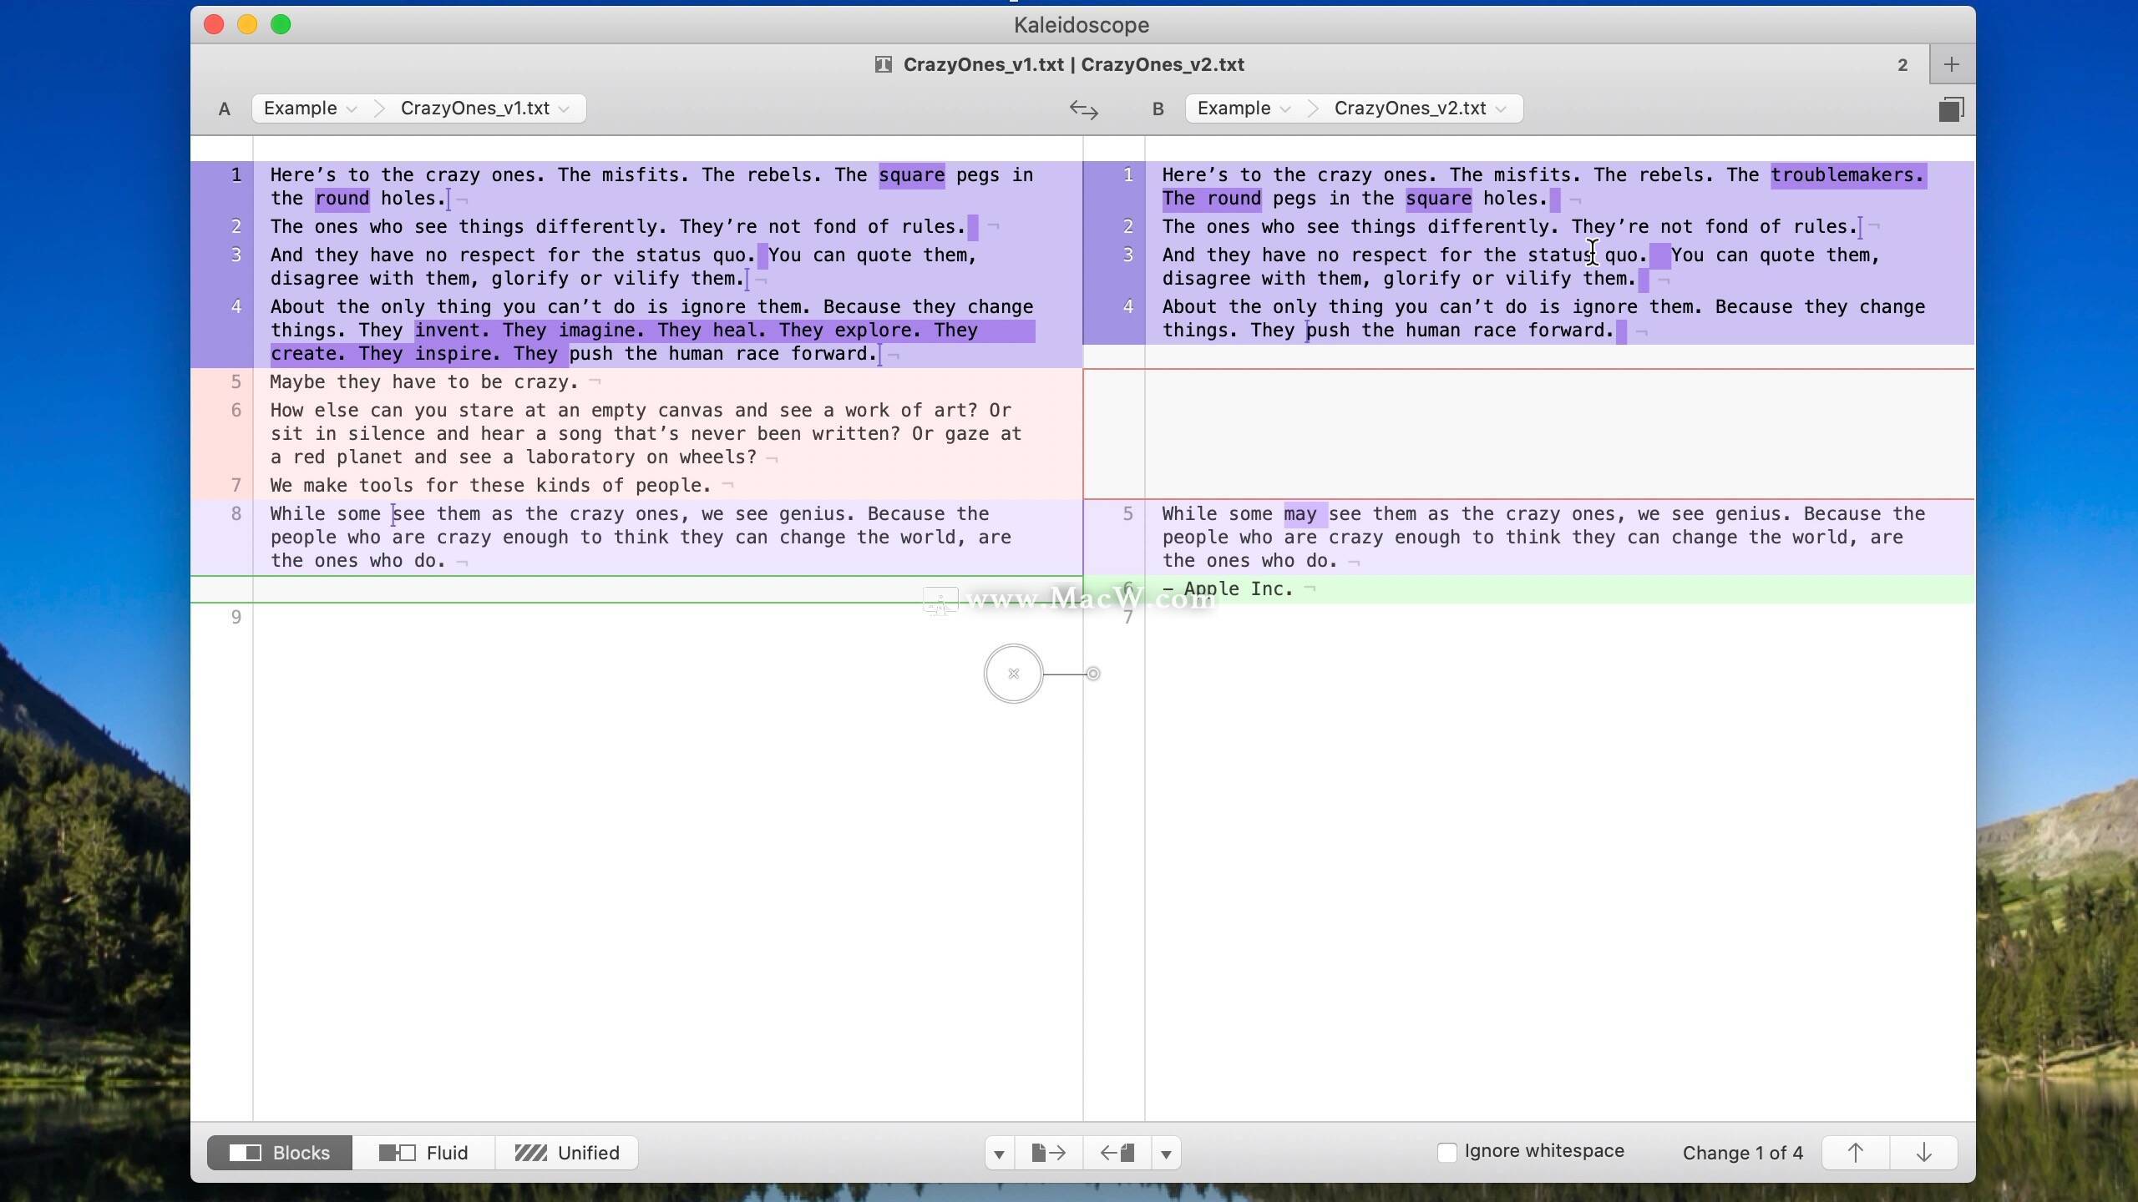2138x1202 pixels.
Task: Copy change to left (merge B to A)
Action: 1117,1153
